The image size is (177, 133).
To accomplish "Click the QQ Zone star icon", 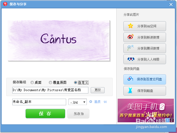I will (x=130, y=26).
